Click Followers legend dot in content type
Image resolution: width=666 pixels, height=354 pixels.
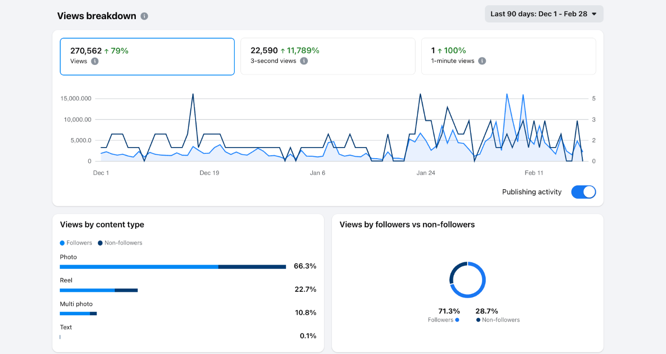[x=62, y=243]
